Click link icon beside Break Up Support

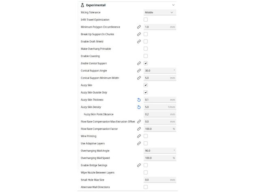(139, 34)
